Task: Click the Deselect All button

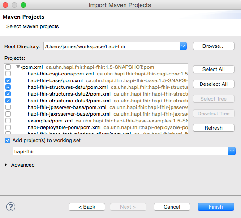Action: 214,84
